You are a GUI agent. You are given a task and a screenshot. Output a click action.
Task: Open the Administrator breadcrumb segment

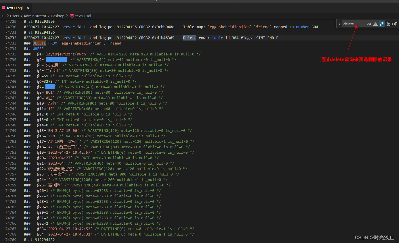[x=35, y=16]
